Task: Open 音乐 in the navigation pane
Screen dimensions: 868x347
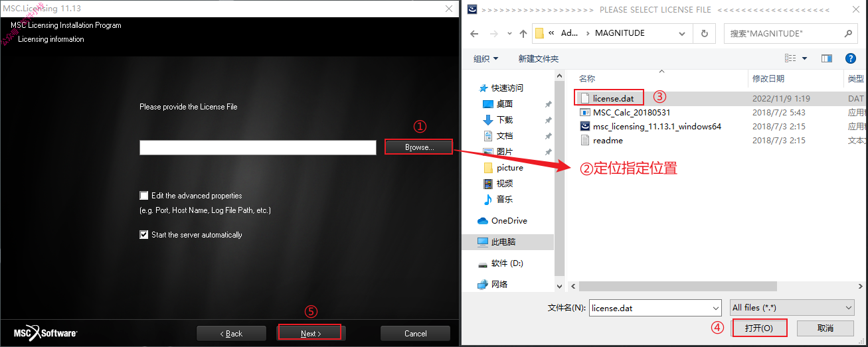Action: click(x=505, y=199)
